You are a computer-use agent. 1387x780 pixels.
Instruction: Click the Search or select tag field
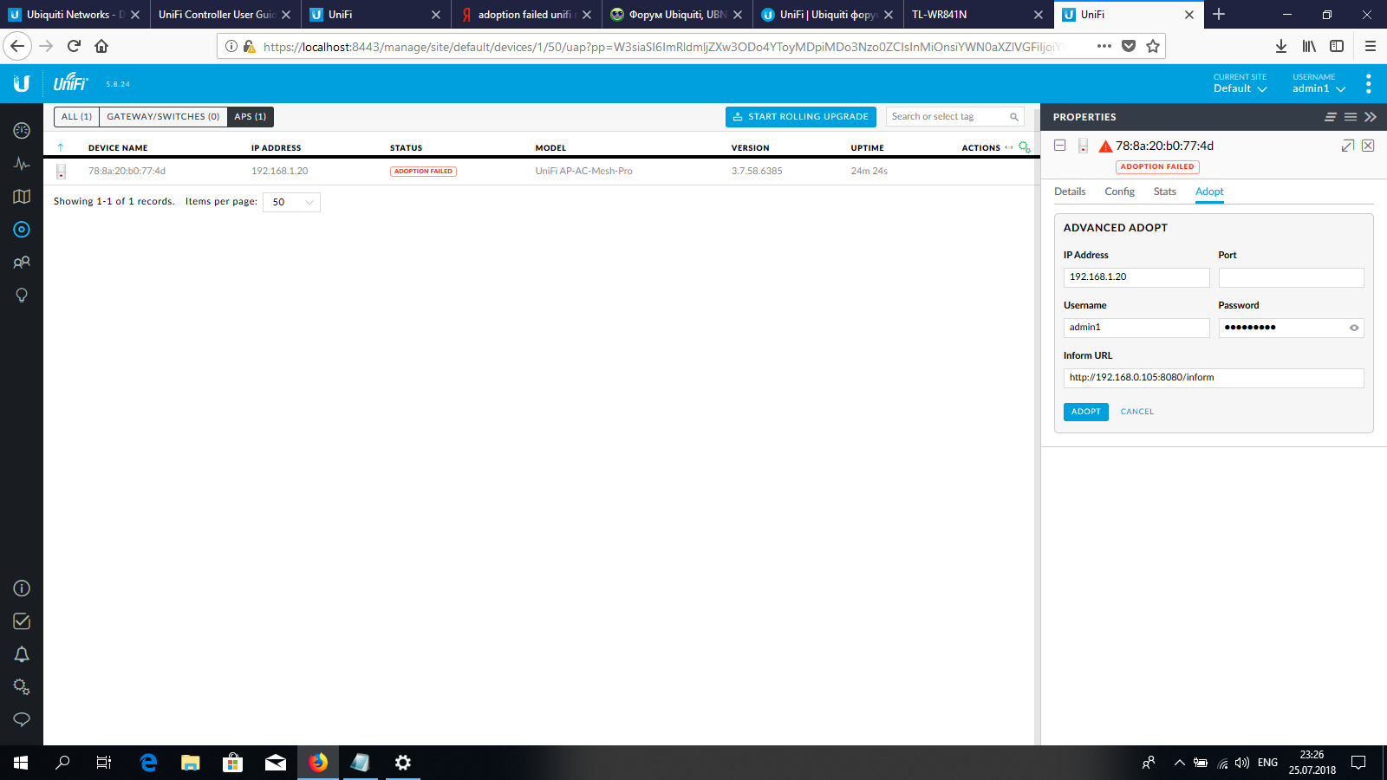coord(955,117)
